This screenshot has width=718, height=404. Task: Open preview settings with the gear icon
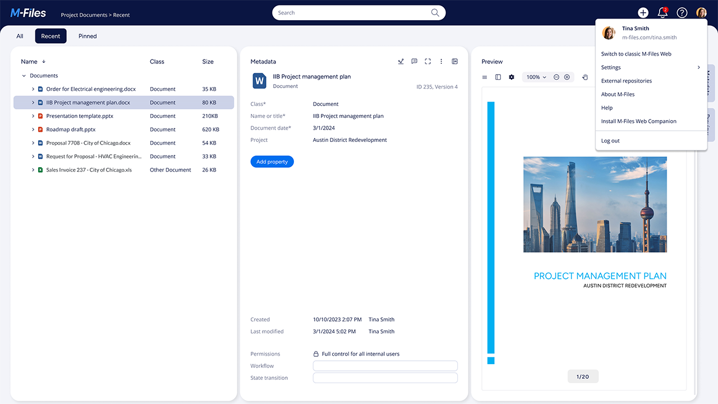click(512, 77)
